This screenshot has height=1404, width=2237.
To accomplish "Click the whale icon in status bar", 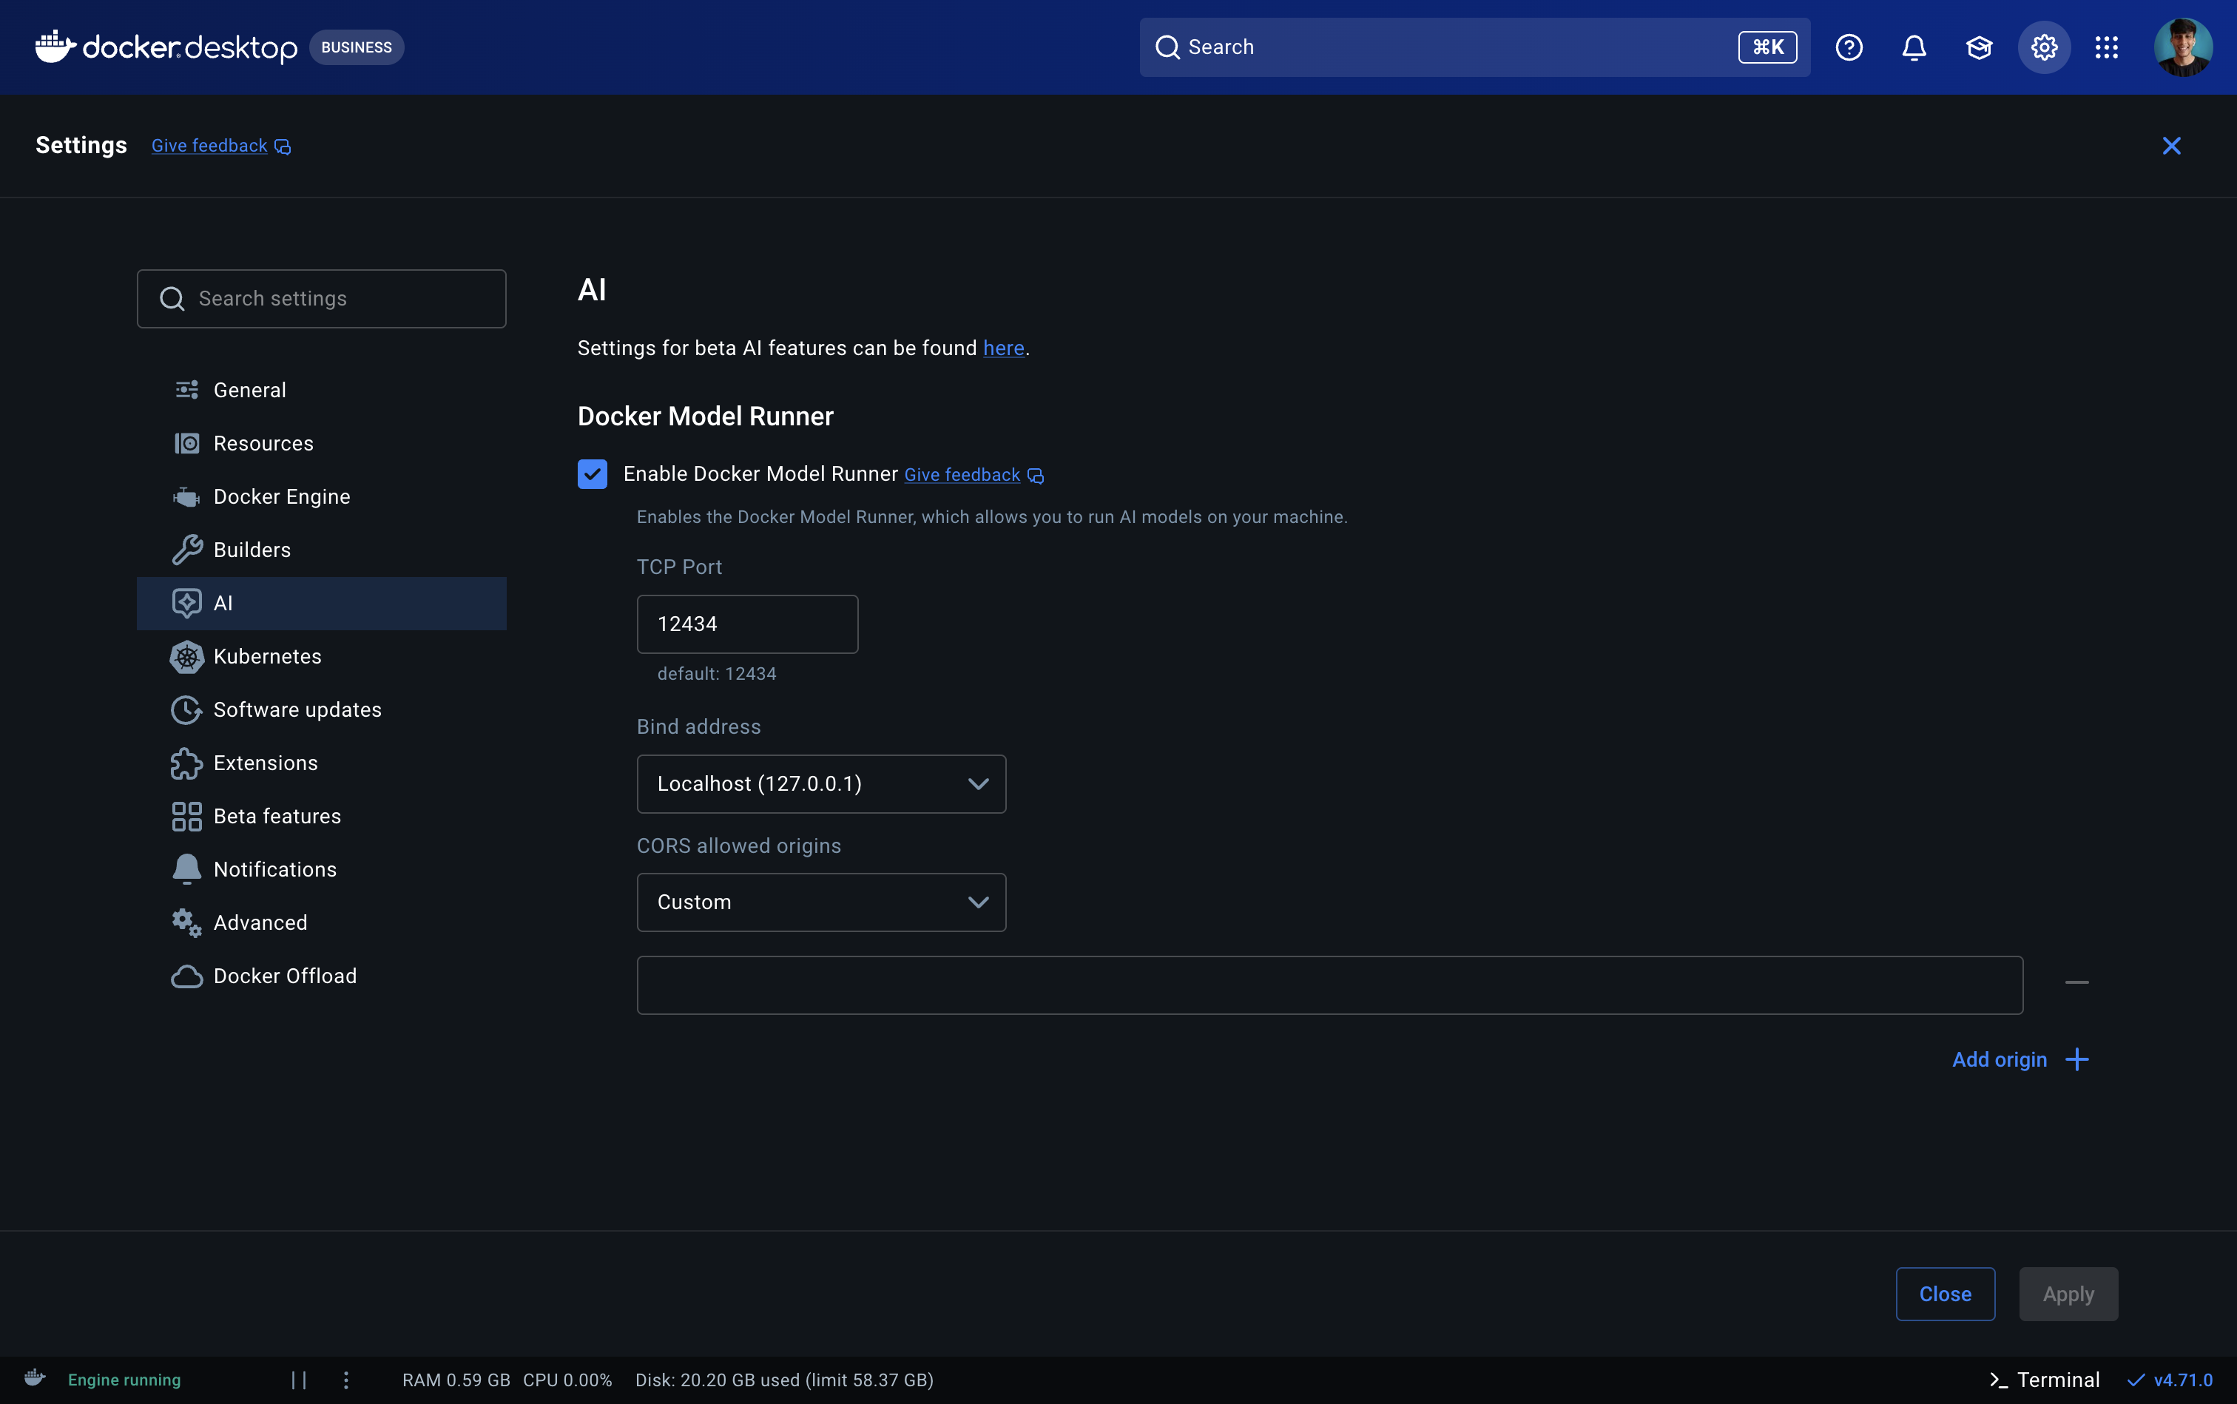I will coord(36,1378).
